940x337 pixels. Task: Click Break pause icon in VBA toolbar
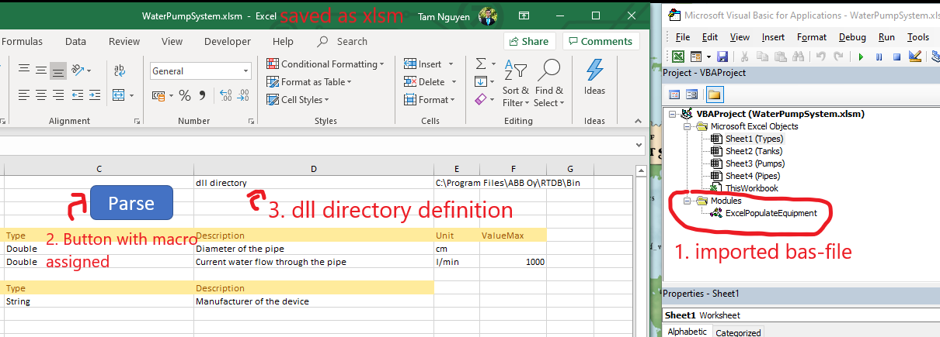coord(879,56)
